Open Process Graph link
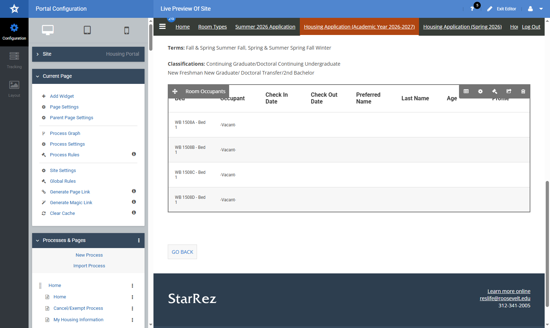 point(65,133)
